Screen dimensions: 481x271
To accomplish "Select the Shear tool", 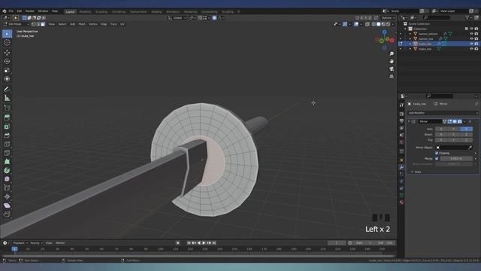I will [7, 206].
